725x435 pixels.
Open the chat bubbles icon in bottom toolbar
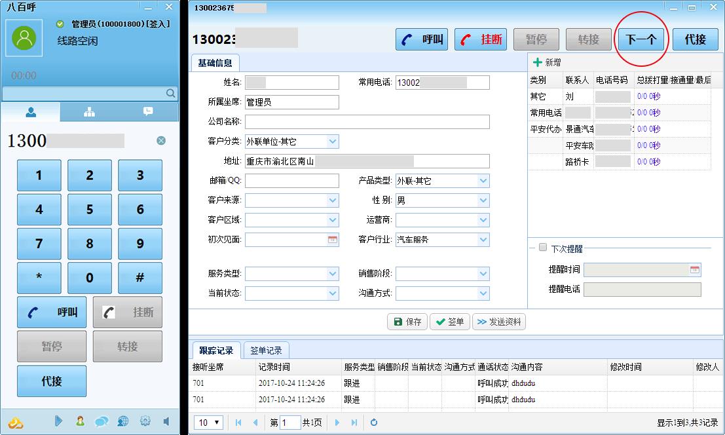pos(100,423)
